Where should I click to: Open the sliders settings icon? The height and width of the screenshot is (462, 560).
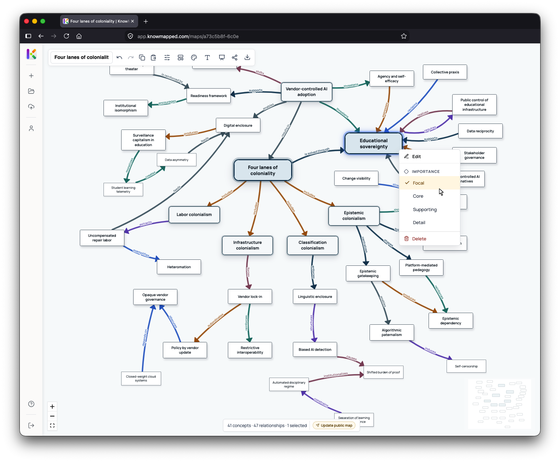(167, 58)
